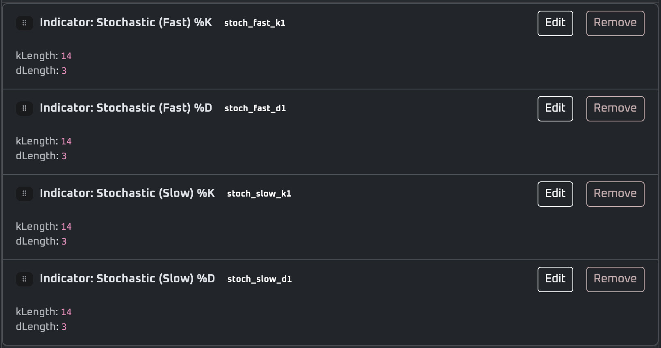Click dLength value of stoch_slow_d1
The width and height of the screenshot is (661, 348).
tap(64, 327)
